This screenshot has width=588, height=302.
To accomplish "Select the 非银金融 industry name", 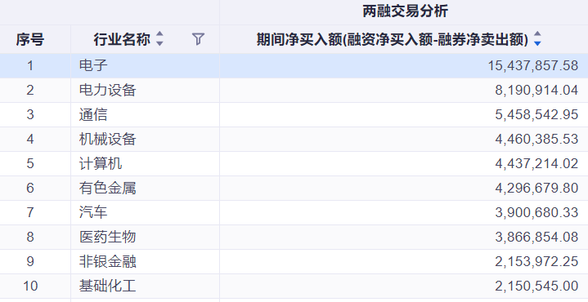I will (x=108, y=261).
